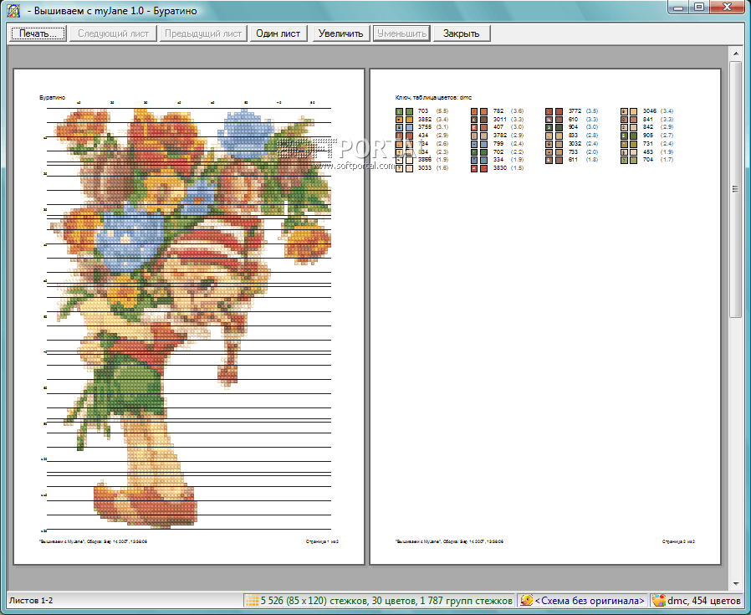Click header 'Ключ, таблица цветов: dmc'
Image resolution: width=751 pixels, height=615 pixels.
coord(433,97)
